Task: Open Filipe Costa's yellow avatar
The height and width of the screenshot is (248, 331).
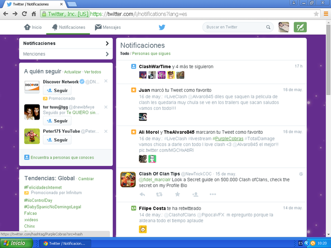Action: point(143,229)
